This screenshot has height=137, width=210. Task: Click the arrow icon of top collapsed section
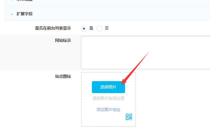(12, 1)
